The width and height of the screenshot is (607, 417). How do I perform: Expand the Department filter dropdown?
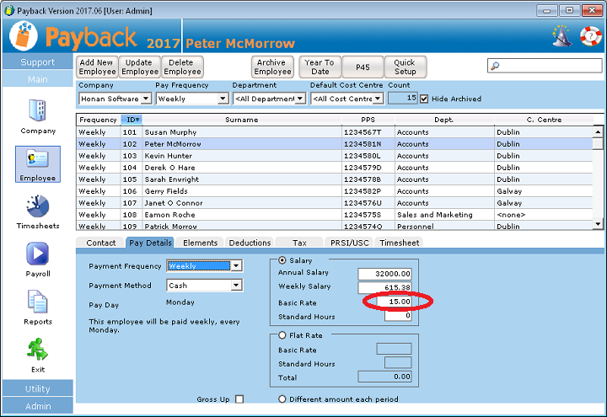(301, 99)
